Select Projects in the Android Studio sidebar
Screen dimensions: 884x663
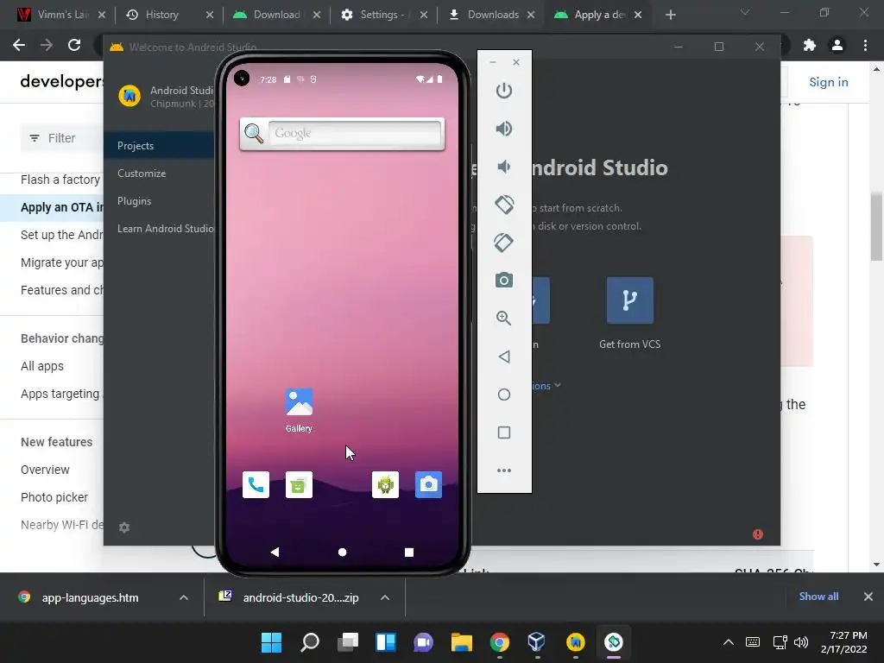pyautogui.click(x=159, y=145)
